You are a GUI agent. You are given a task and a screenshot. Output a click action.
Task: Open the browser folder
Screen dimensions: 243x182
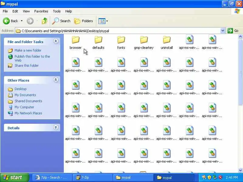[75, 42]
